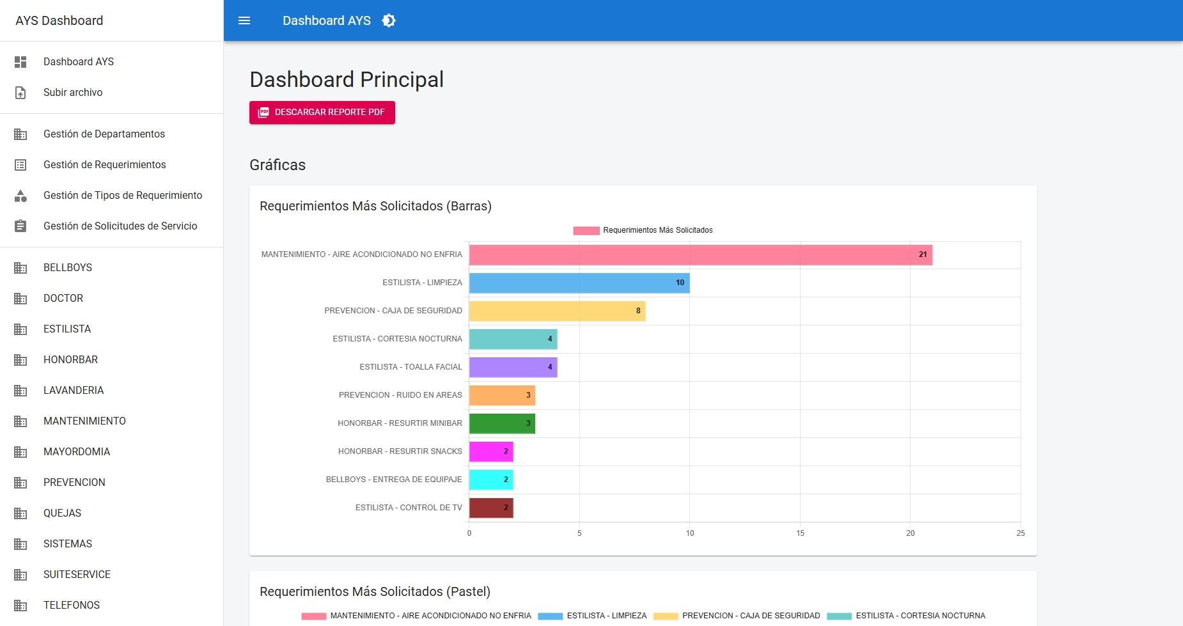Toggle dark mode brightness icon

click(x=389, y=20)
